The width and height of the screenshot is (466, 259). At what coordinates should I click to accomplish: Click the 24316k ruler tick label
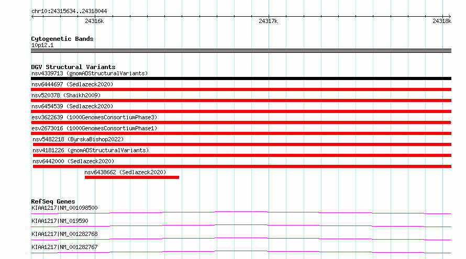click(94, 21)
